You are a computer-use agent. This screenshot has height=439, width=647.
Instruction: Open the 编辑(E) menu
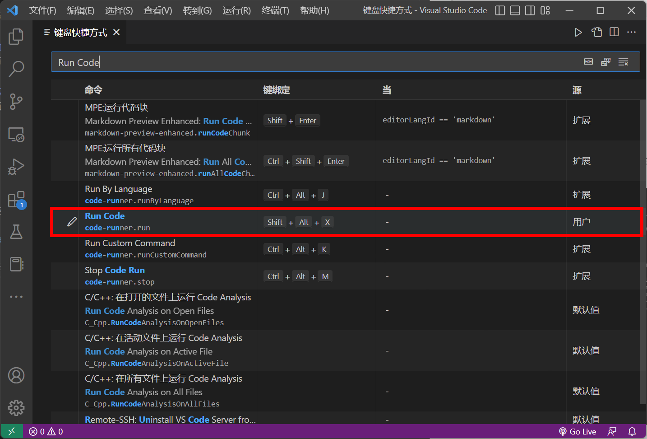pyautogui.click(x=81, y=10)
